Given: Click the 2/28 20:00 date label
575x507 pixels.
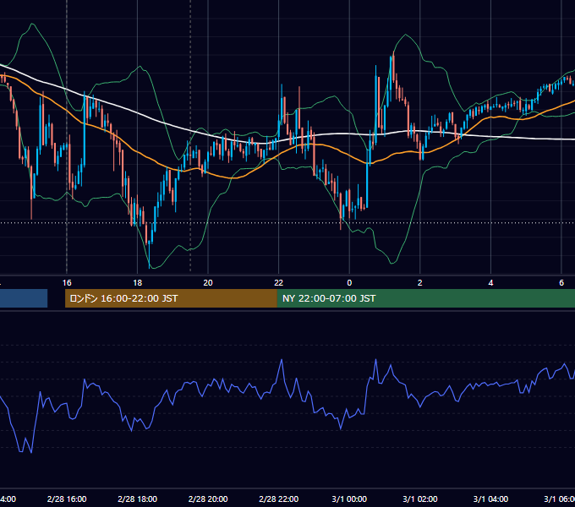Looking at the screenshot, I should [x=208, y=499].
